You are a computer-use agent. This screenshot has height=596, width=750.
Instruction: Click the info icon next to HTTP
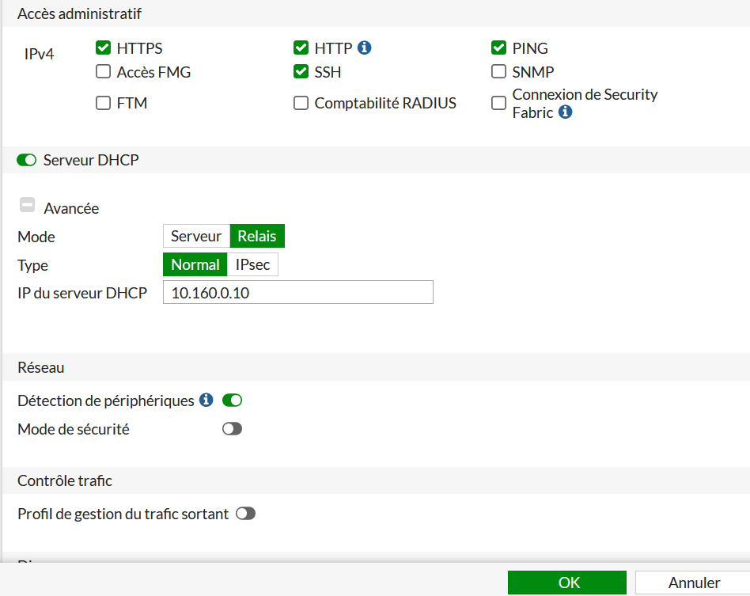(x=365, y=47)
